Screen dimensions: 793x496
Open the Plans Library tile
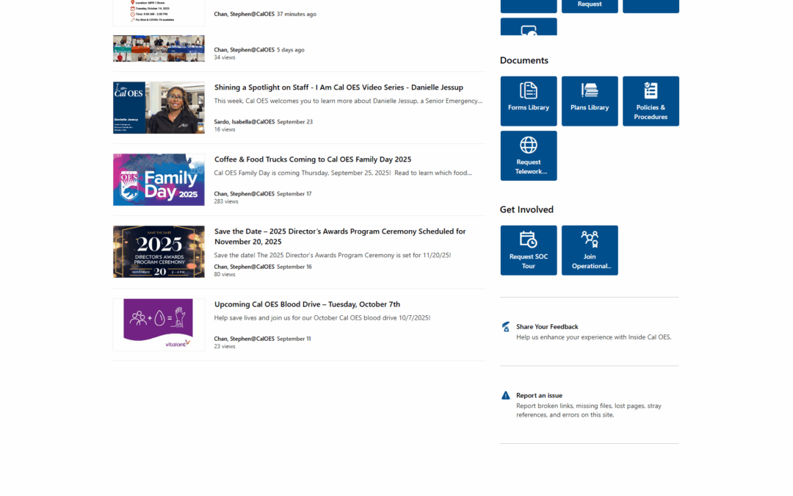coord(590,101)
